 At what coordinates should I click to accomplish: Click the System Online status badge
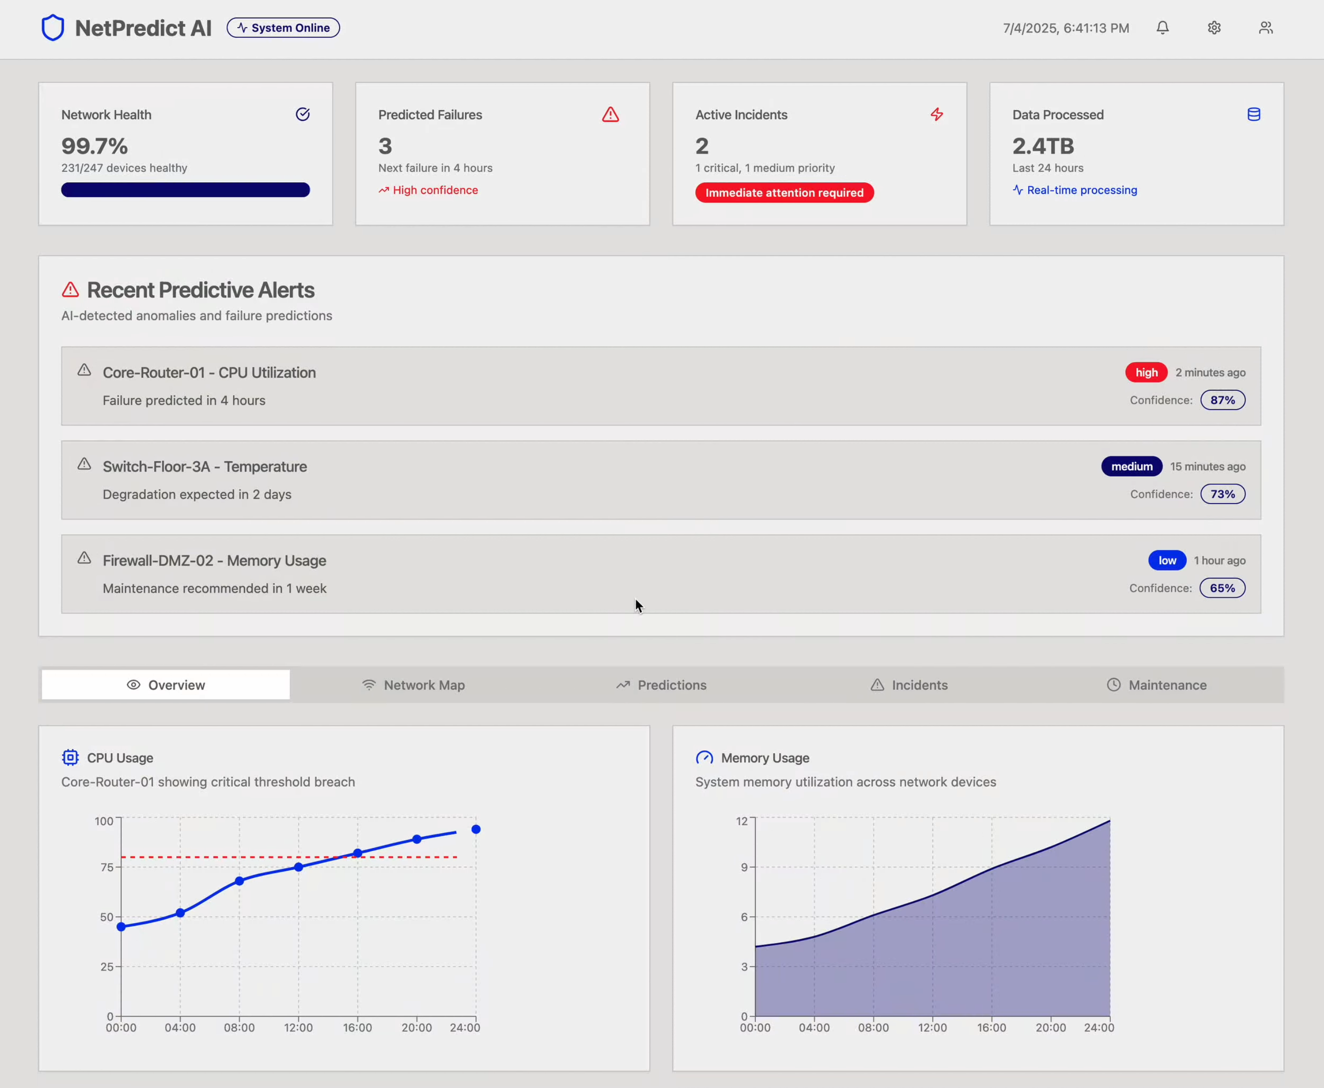(283, 28)
